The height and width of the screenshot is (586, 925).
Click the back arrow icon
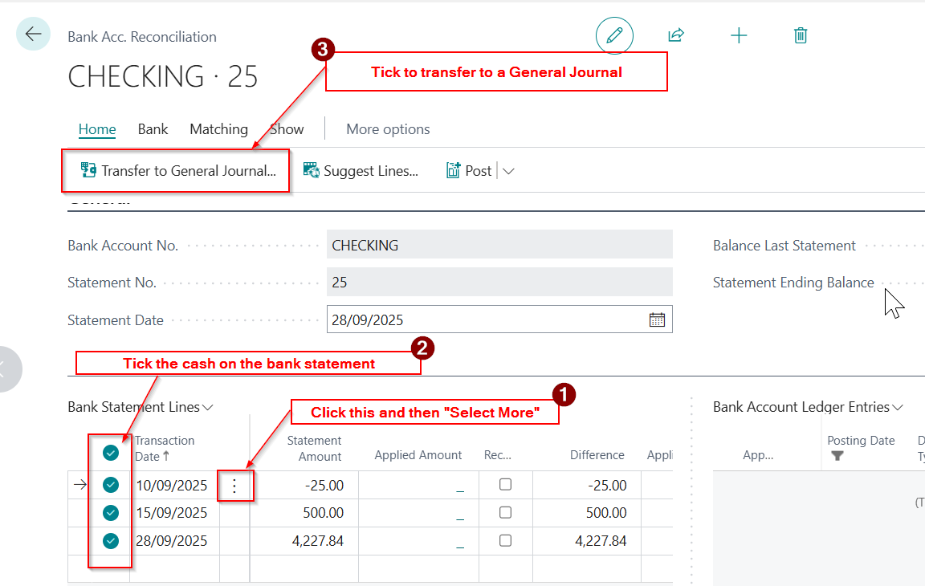tap(33, 34)
